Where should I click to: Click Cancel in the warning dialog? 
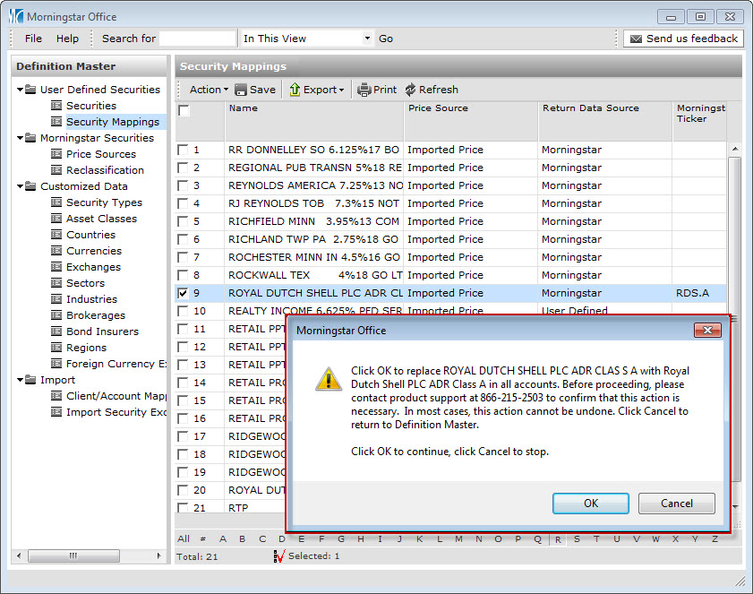tap(676, 504)
